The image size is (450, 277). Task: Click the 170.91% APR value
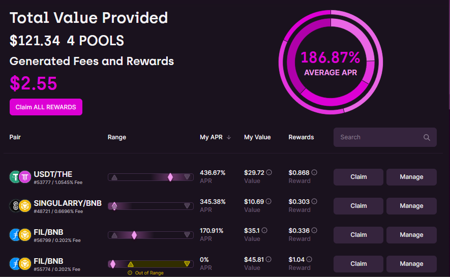point(212,231)
